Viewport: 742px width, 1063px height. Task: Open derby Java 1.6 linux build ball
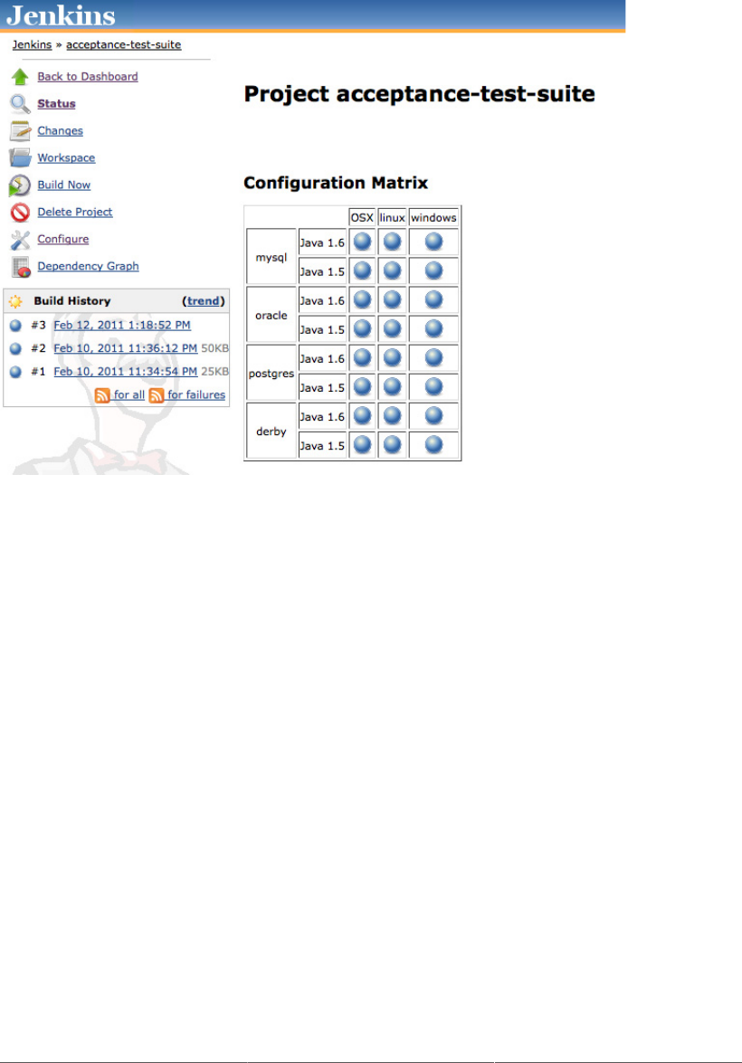pos(392,415)
